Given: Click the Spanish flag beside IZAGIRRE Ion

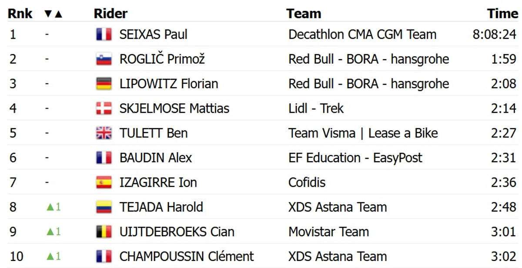Looking at the screenshot, I should point(104,183).
